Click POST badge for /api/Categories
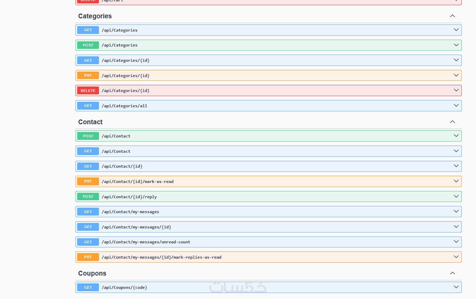 88,45
